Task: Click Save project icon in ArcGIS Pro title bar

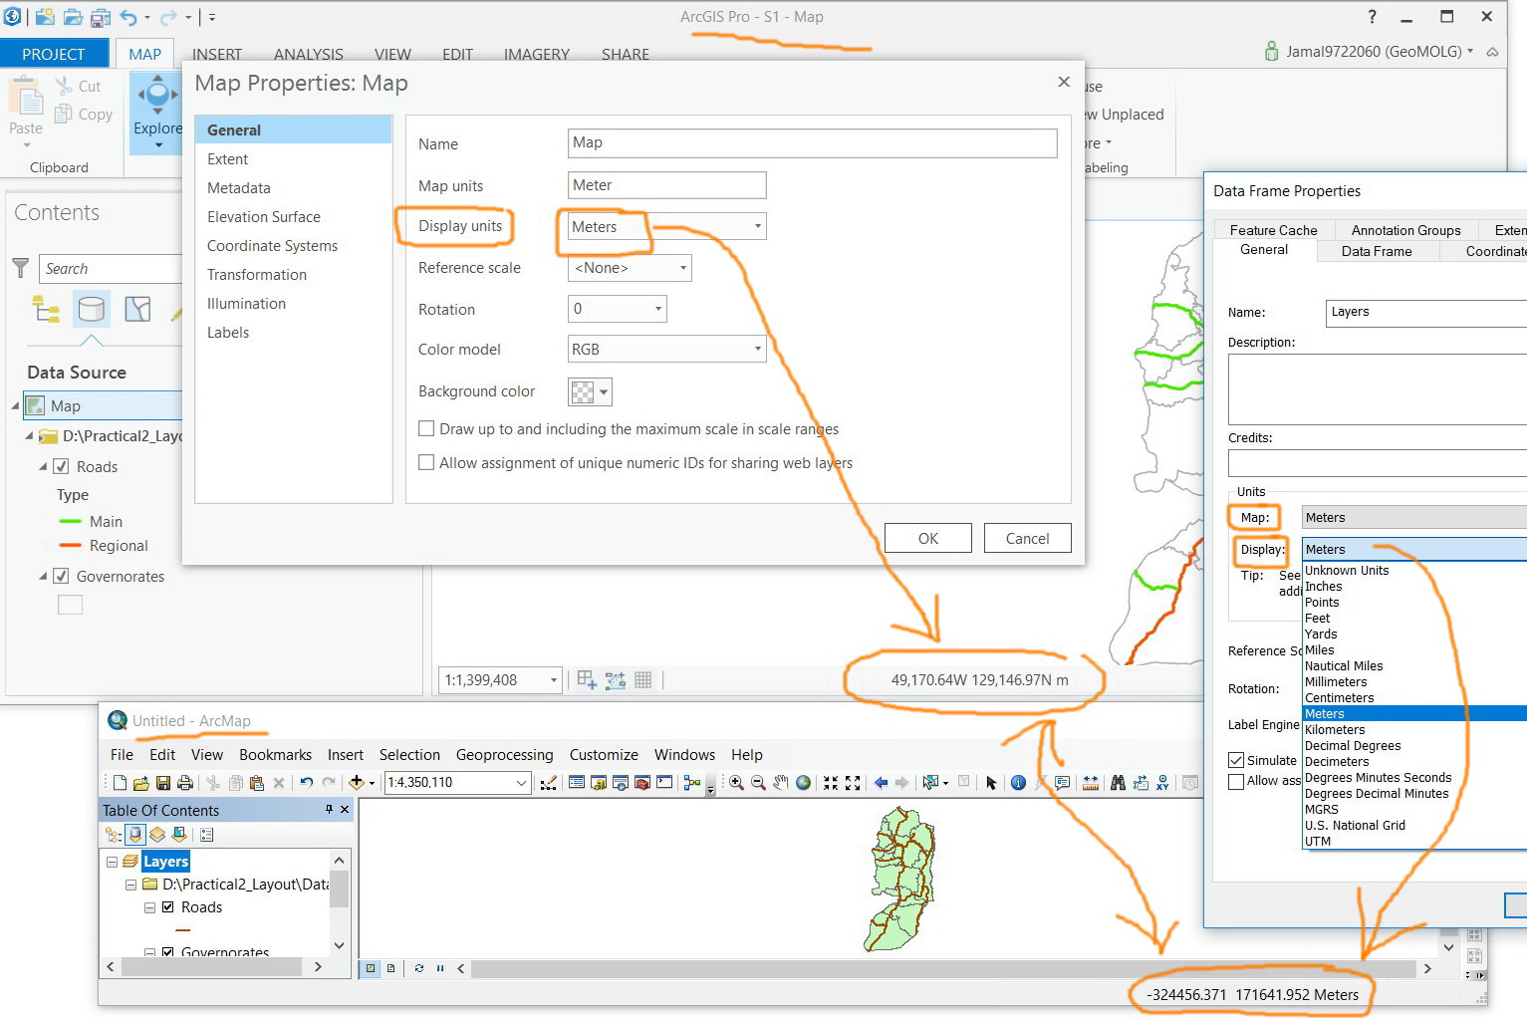Action: [x=100, y=17]
